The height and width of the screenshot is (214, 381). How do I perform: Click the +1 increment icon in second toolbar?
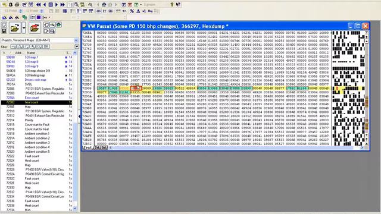[144, 11]
